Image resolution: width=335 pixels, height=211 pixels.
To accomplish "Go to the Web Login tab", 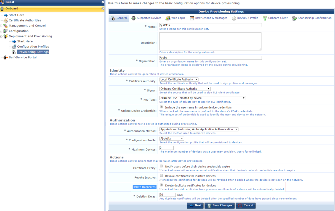I will (x=175, y=18).
